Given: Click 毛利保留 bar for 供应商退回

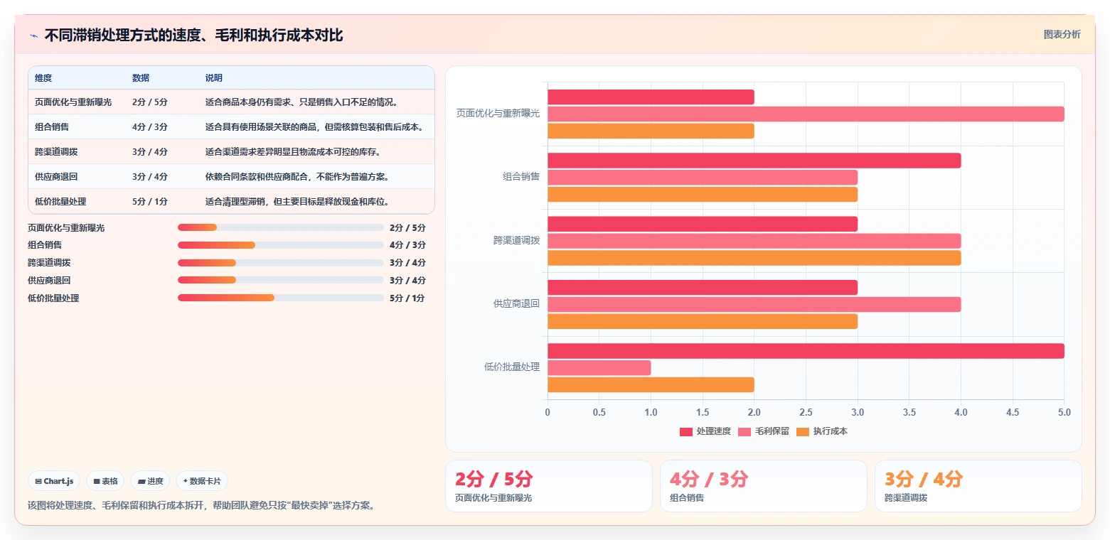Looking at the screenshot, I should pyautogui.click(x=754, y=304).
